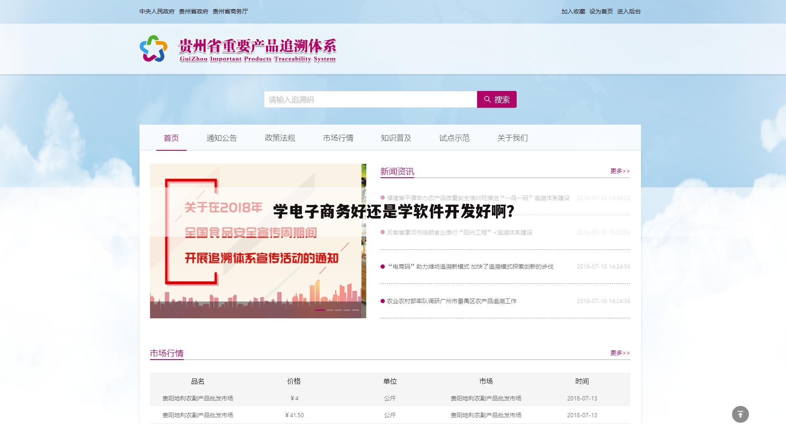Open news about 电商码 助力潍坊追溯新模式
Image resolution: width=786 pixels, height=424 pixels.
tap(470, 267)
